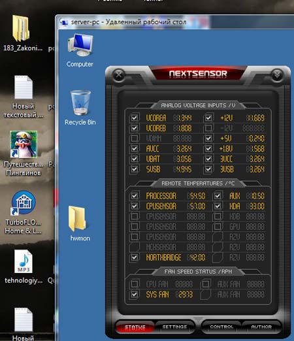Uncheck the NORTHBRIDGE temperature checkbox

(135, 257)
